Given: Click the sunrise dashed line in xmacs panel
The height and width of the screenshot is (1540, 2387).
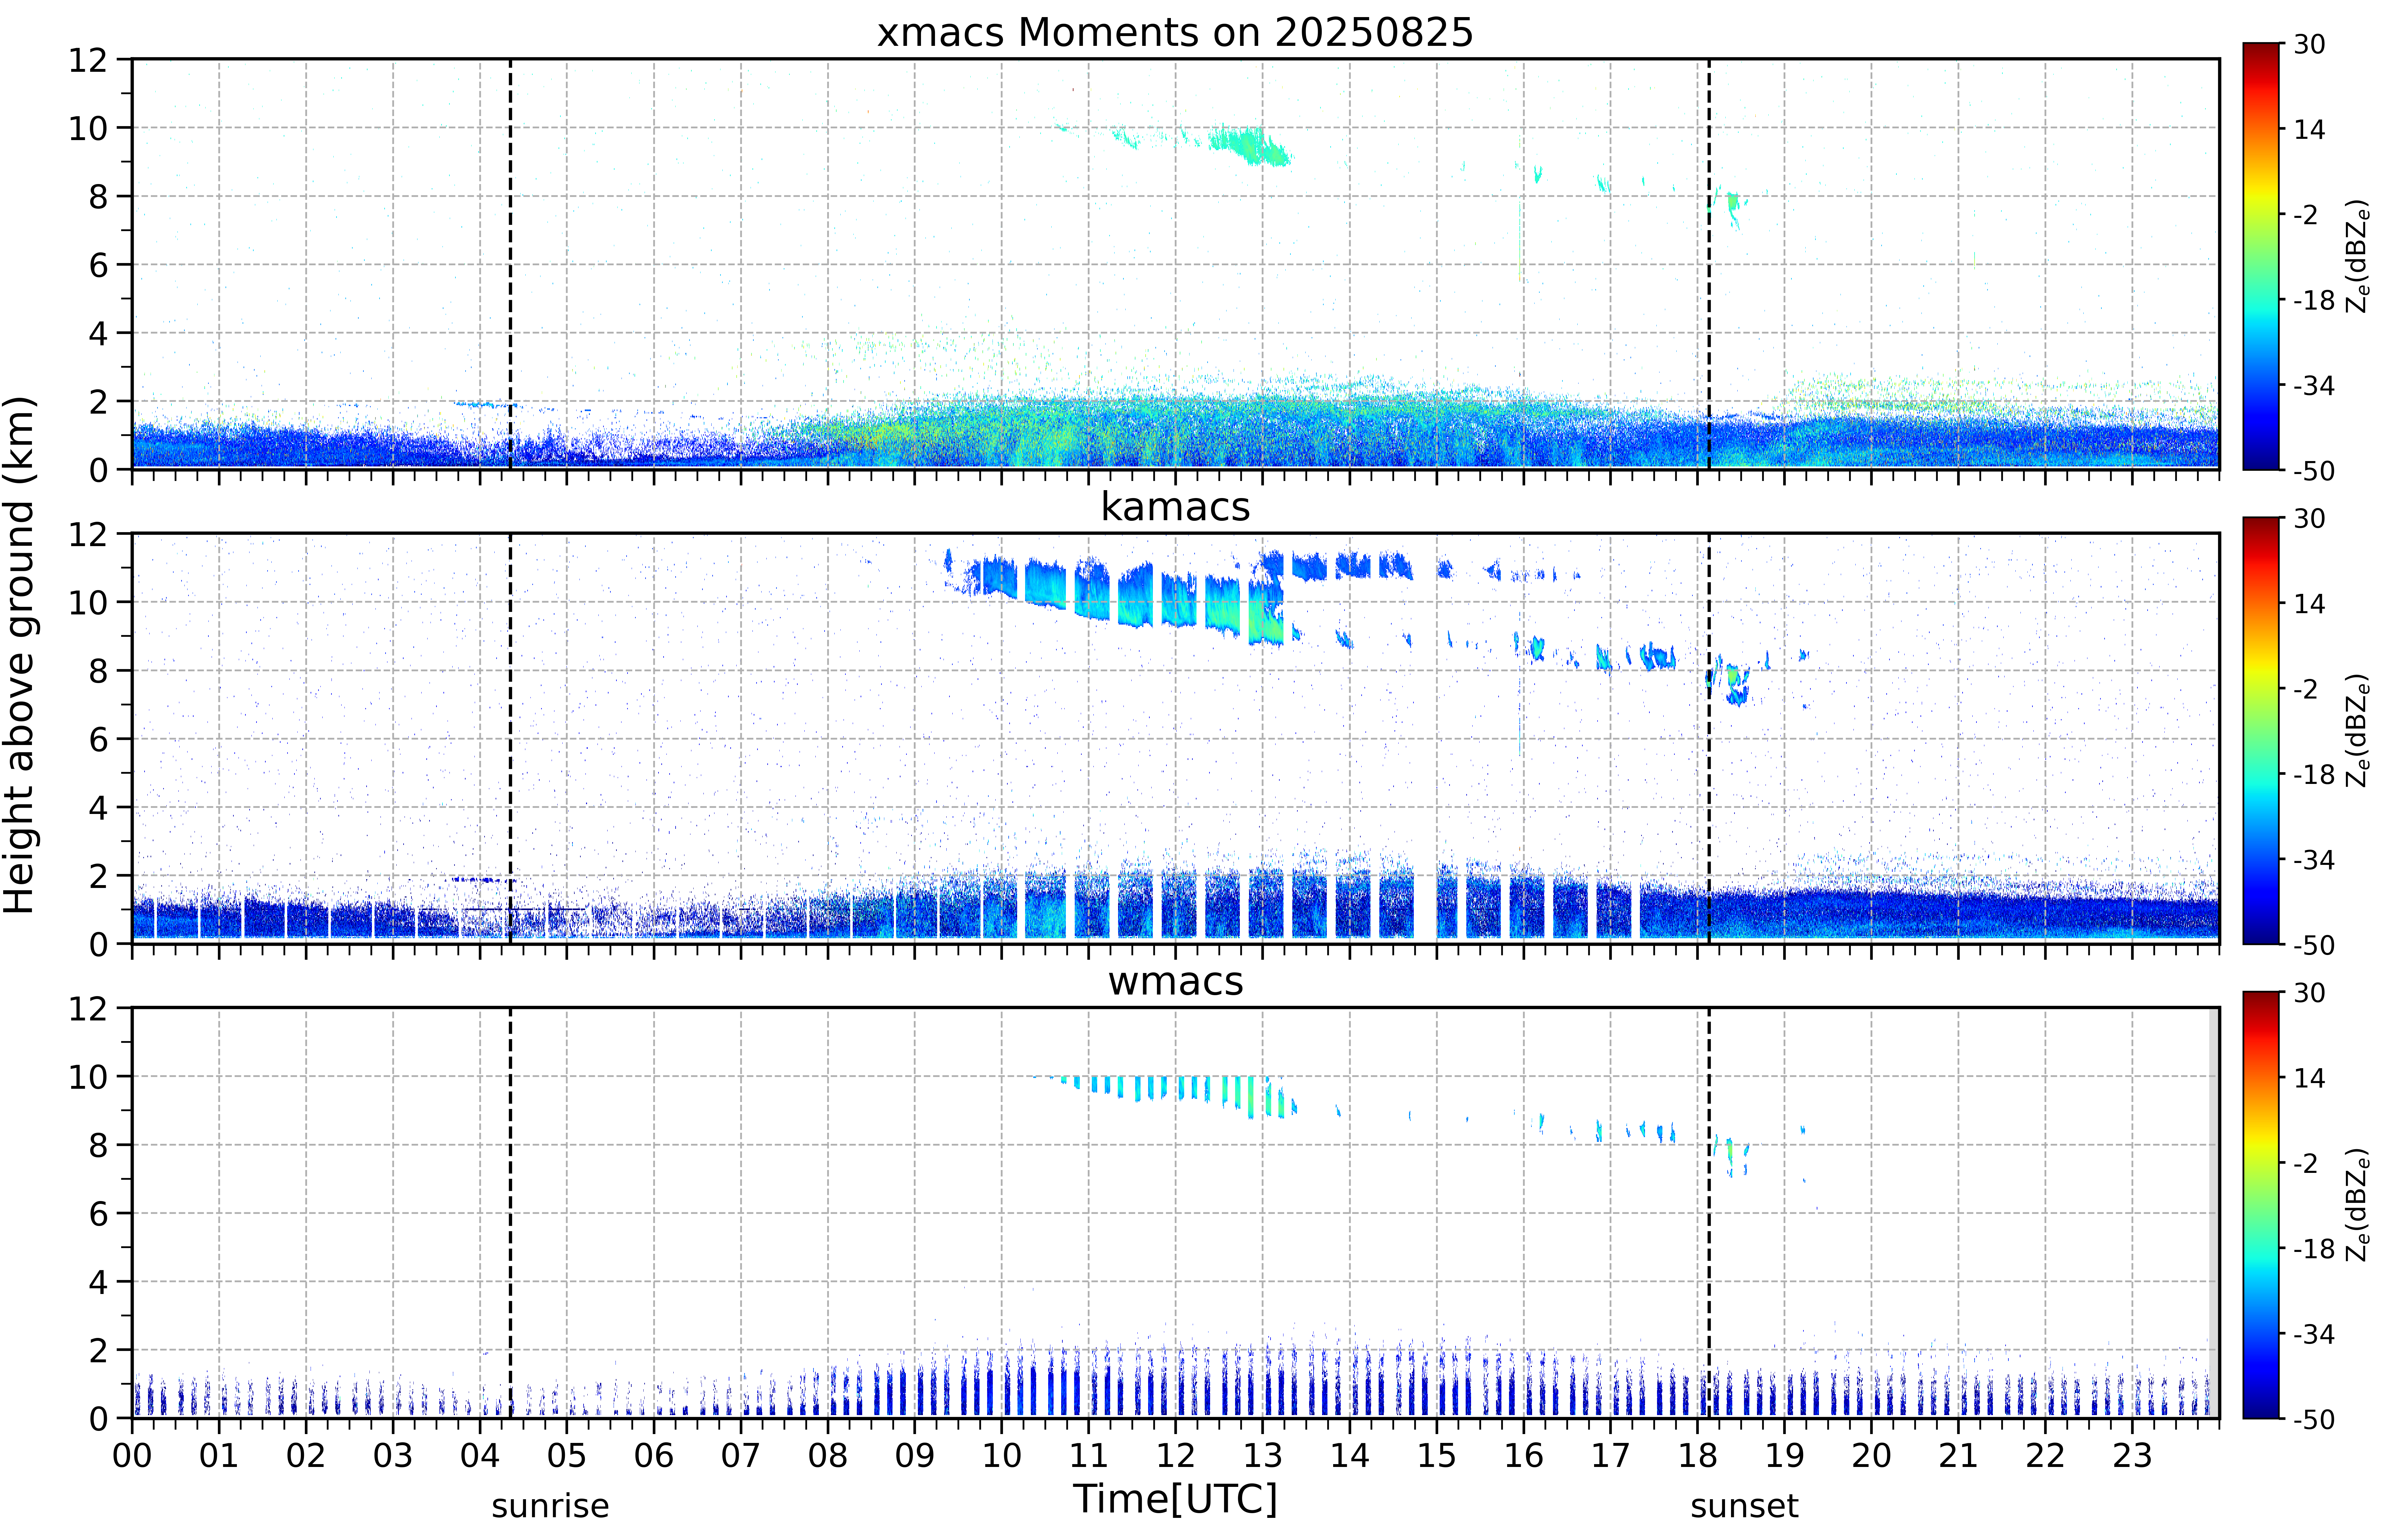Looking at the screenshot, I should click(x=510, y=264).
